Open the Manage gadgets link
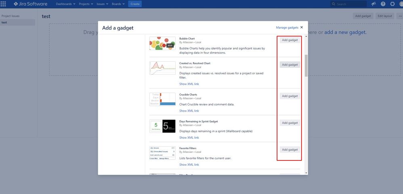Image resolution: width=403 pixels, height=194 pixels. [x=287, y=27]
